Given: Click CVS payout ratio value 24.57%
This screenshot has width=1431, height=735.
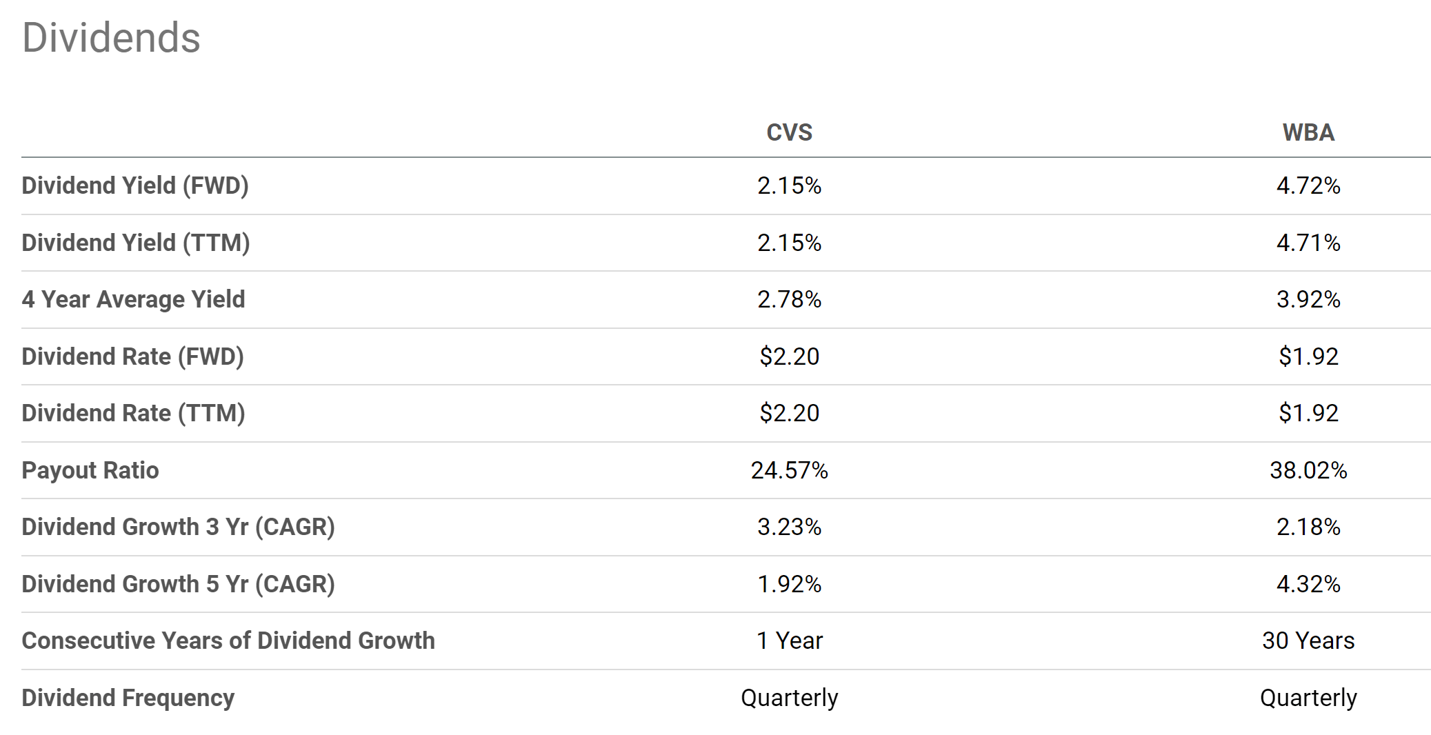Looking at the screenshot, I should click(x=789, y=470).
